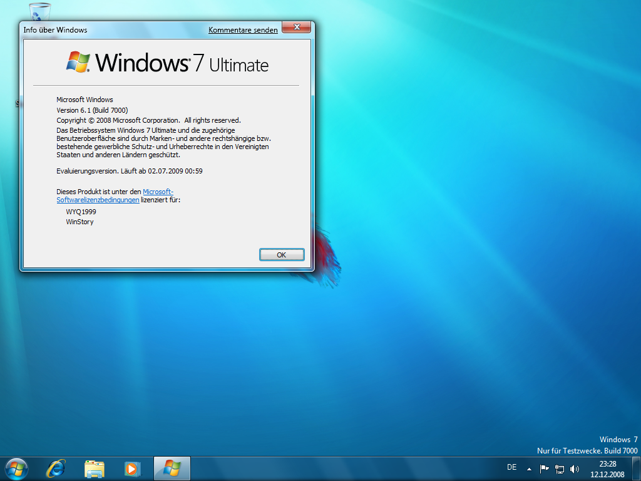This screenshot has height=481, width=641.
Task: Launch Windows Media Player from taskbar
Action: (132, 468)
